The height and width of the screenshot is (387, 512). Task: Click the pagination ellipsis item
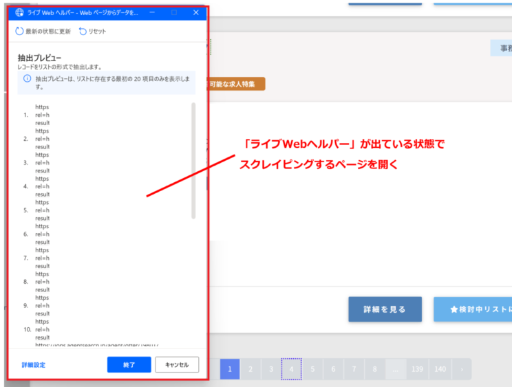(396, 369)
